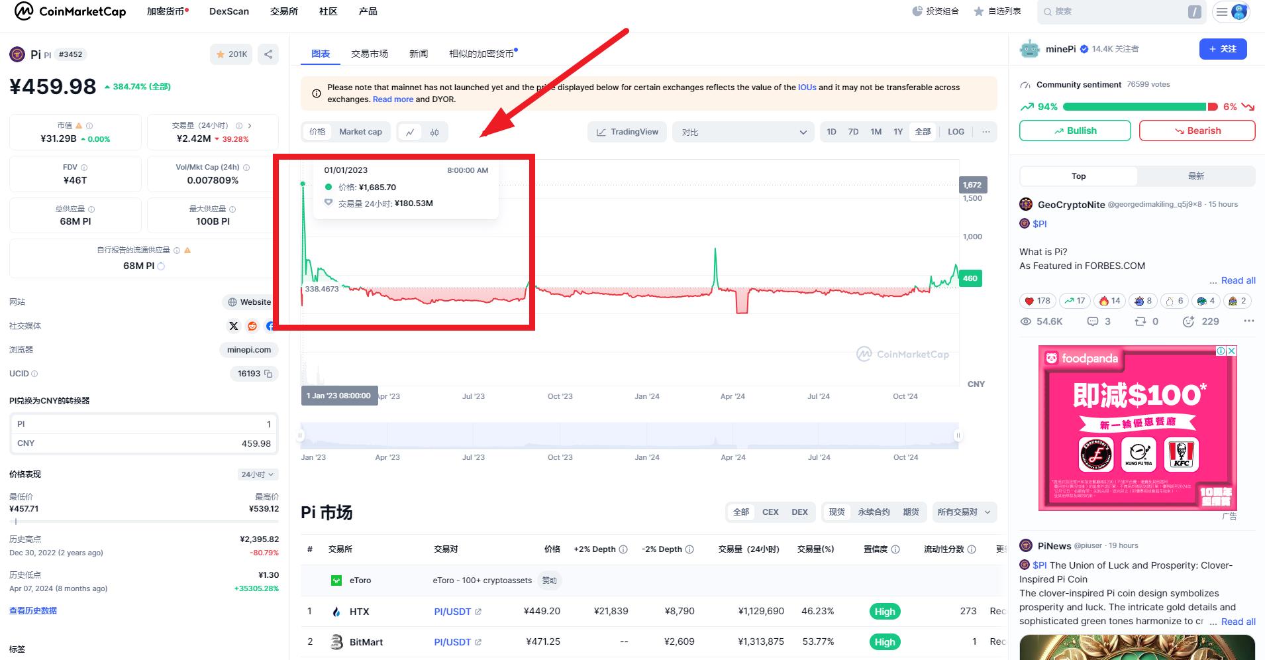Image resolution: width=1265 pixels, height=660 pixels.
Task: Add Pi to watchlist star button
Action: 231,54
